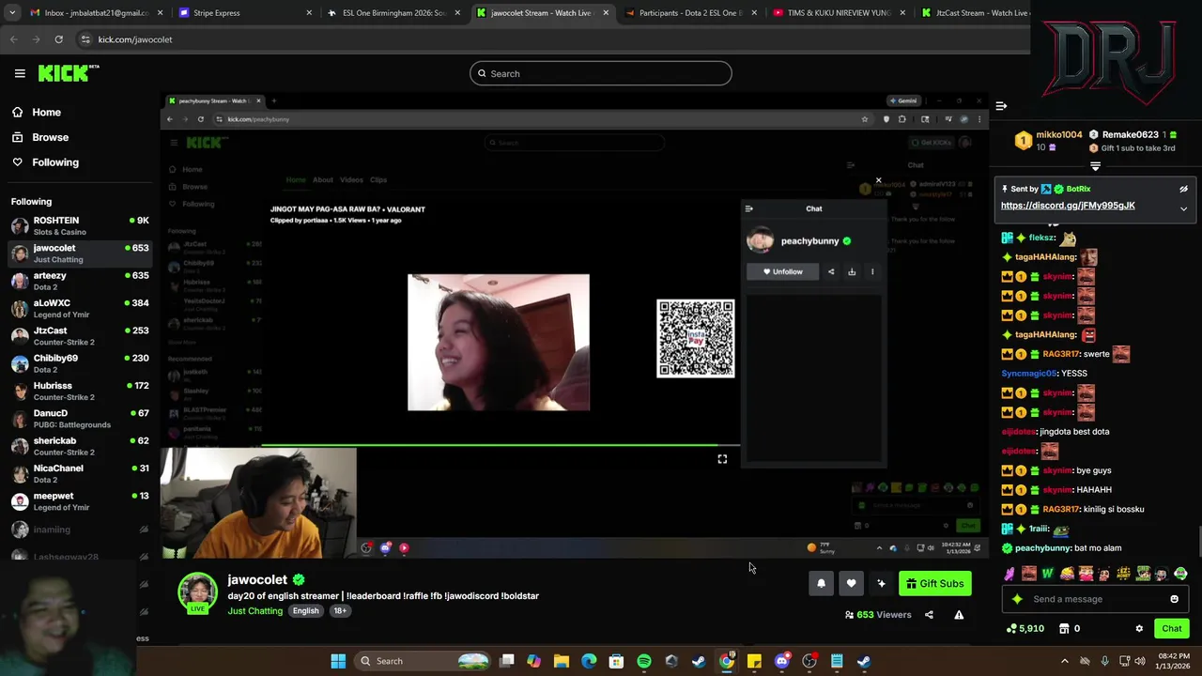Click the Gift Subs button
The width and height of the screenshot is (1202, 676).
tap(935, 584)
